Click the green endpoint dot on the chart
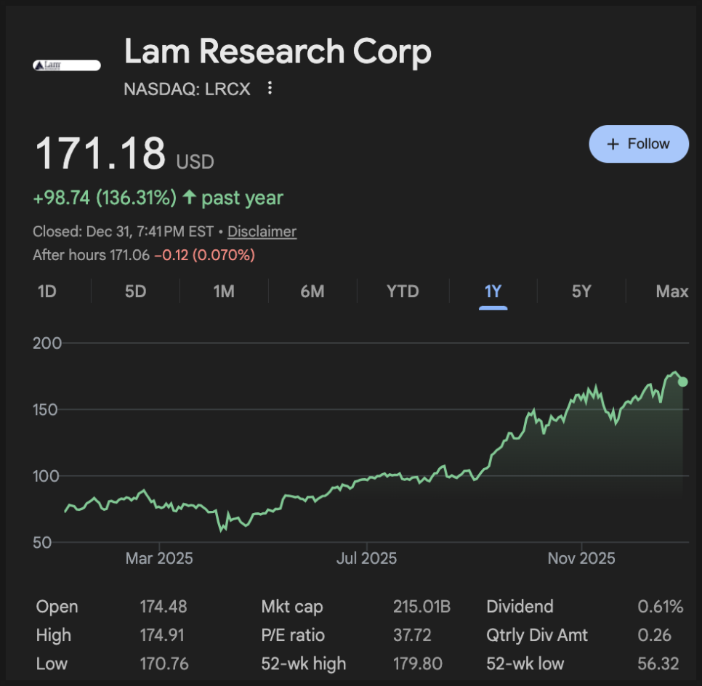This screenshot has height=686, width=702. 683,382
